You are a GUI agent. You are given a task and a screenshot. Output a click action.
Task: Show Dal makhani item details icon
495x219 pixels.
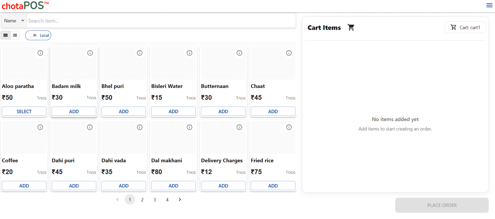[x=189, y=127]
